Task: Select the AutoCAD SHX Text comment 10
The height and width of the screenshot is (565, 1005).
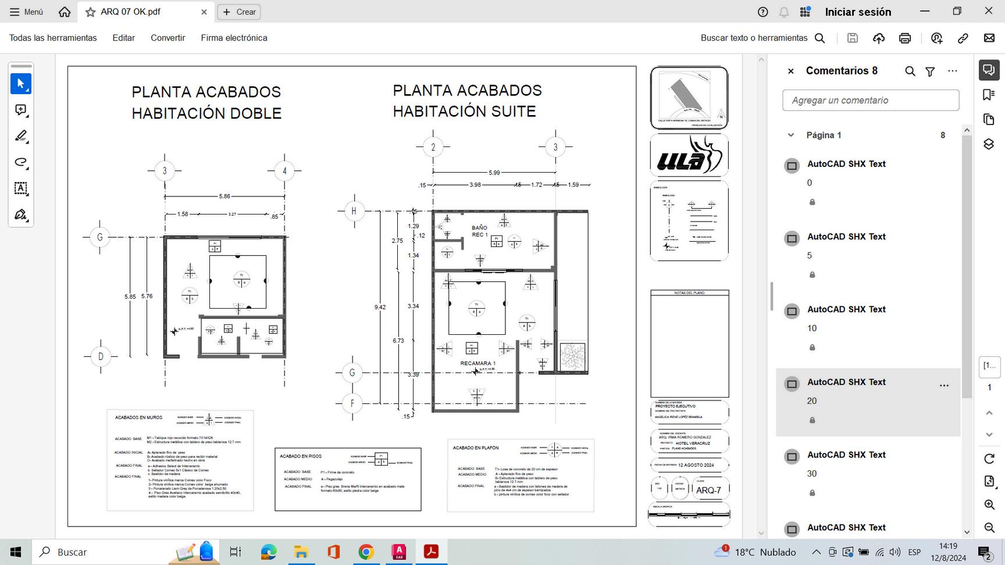Action: coord(868,330)
